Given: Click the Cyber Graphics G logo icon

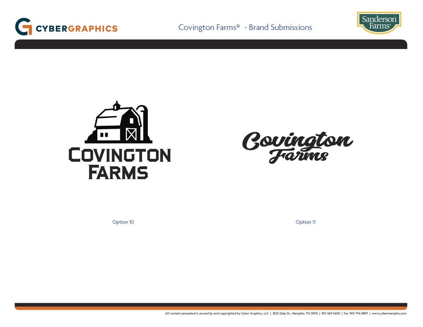Looking at the screenshot, I should point(24,27).
